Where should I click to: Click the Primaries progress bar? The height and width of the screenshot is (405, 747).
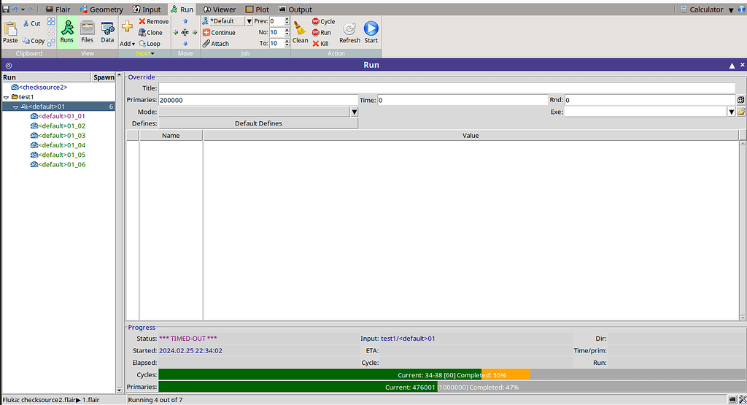tap(452, 387)
